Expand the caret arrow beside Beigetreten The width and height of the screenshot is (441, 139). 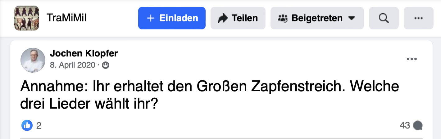tap(352, 18)
